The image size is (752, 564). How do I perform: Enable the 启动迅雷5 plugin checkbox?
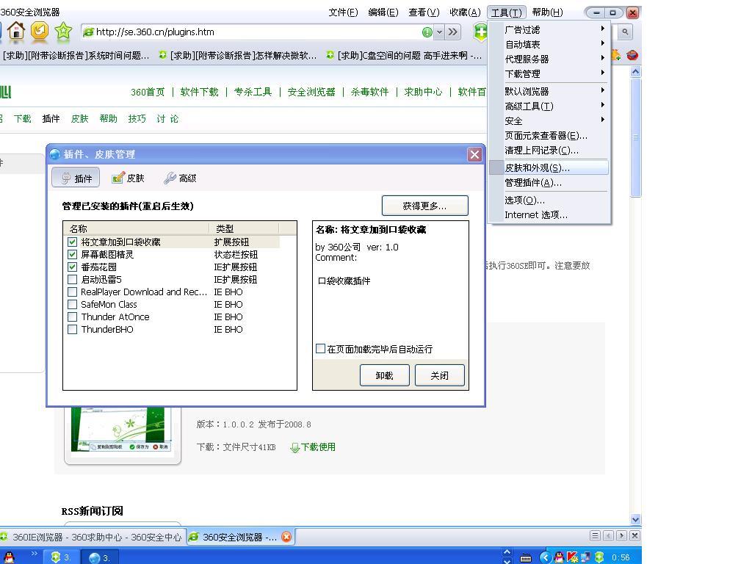point(72,279)
